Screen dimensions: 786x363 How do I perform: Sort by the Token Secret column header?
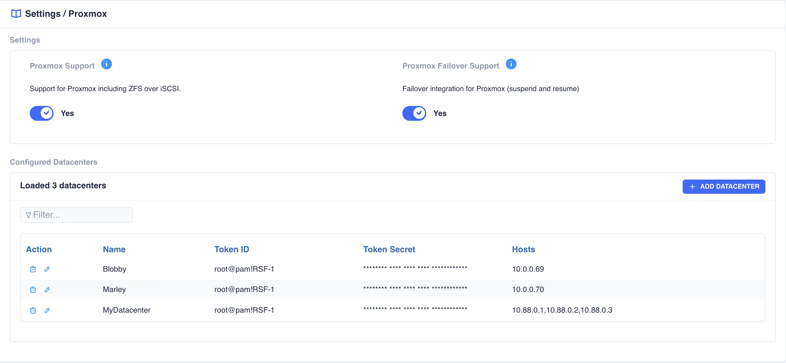[389, 249]
